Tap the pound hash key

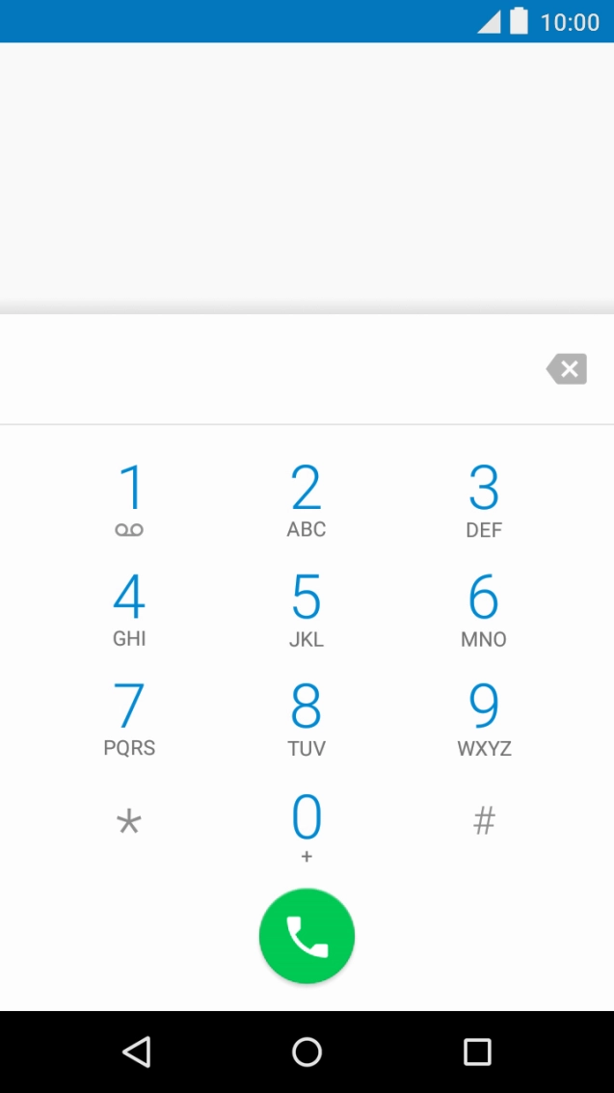[484, 821]
